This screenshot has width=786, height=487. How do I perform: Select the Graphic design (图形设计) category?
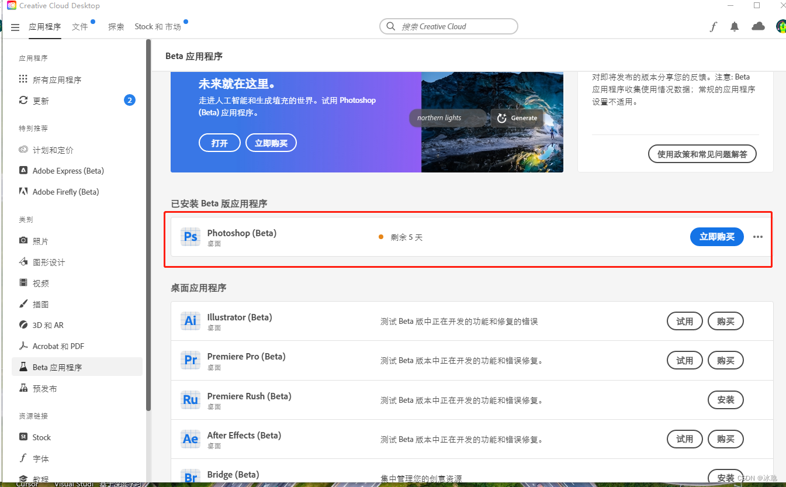point(77,262)
